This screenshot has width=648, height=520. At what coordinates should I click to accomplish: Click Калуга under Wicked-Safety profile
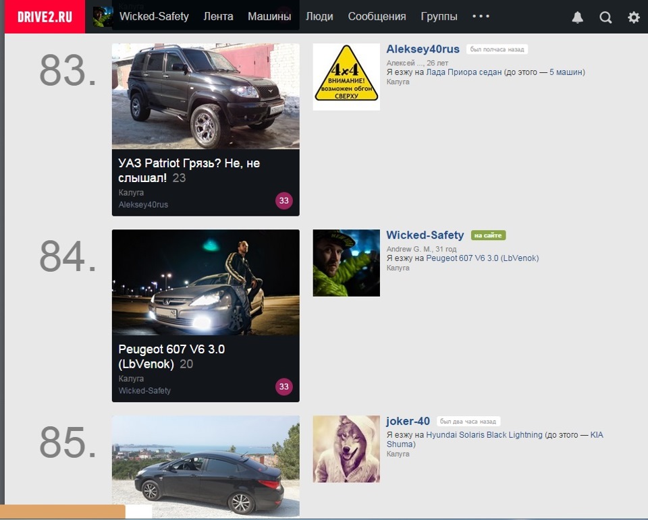pos(398,268)
